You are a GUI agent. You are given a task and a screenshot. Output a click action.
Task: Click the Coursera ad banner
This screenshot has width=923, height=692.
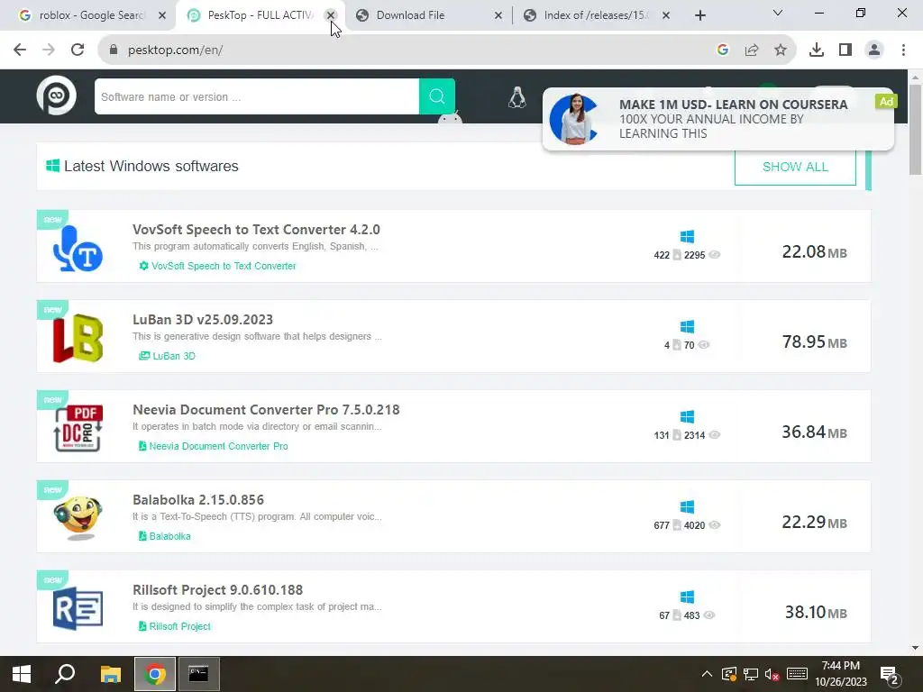(718, 120)
